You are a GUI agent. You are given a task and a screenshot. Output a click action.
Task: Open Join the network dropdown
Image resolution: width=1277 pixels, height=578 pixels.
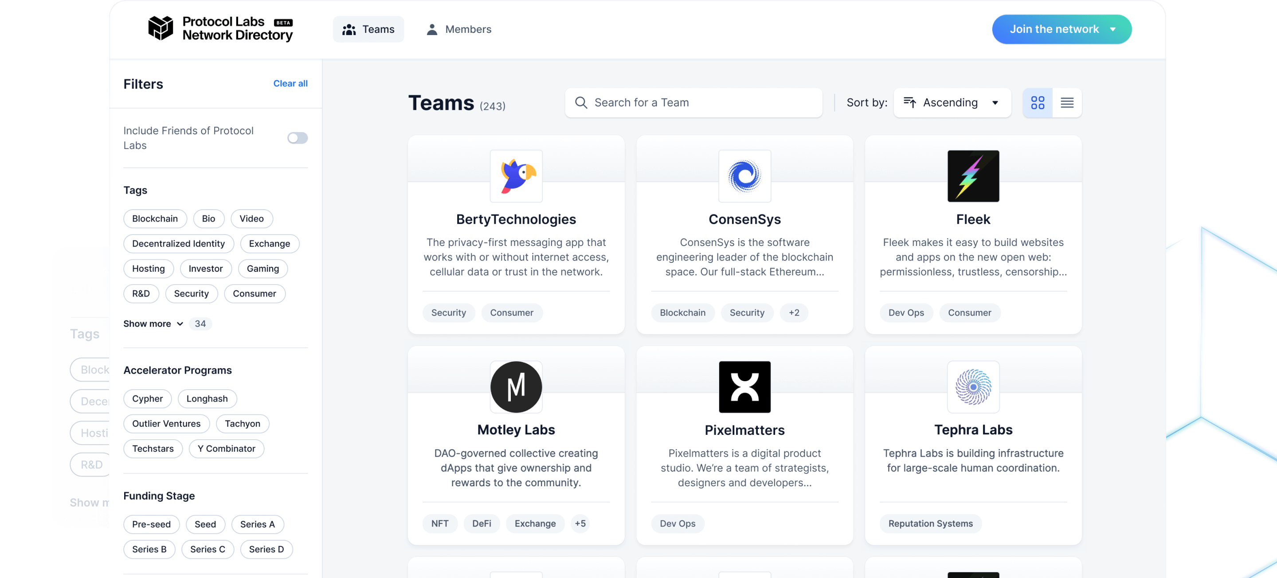point(1062,29)
